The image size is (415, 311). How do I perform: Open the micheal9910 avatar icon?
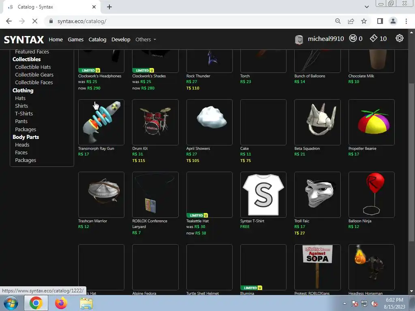tap(299, 39)
